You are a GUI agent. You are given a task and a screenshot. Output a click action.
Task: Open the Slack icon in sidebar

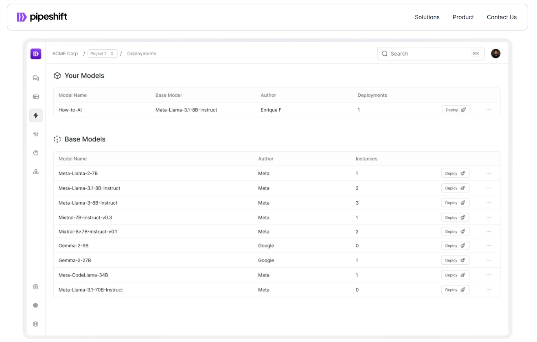pos(35,305)
